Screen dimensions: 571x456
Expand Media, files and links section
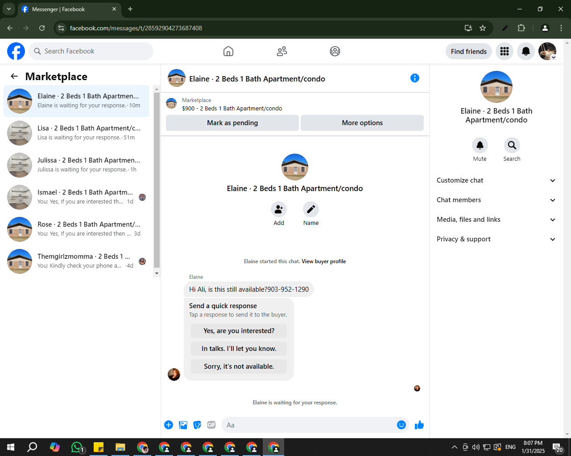497,220
